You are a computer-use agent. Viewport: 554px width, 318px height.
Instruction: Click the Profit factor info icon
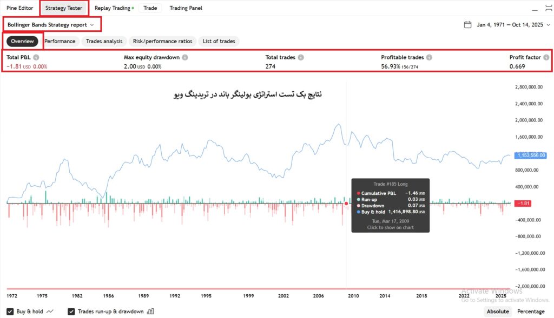click(546, 57)
